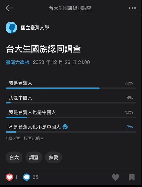Select poll option 我是台灣人也是中國人
The height and width of the screenshot is (187, 142).
coord(71,114)
